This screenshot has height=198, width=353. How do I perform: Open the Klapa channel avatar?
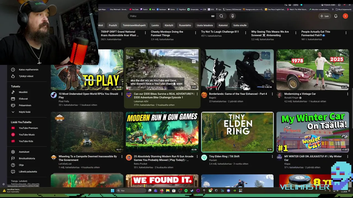pos(279,158)
